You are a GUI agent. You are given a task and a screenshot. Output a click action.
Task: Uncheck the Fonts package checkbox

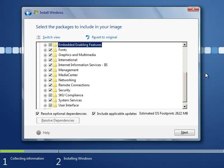pyautogui.click(x=50, y=50)
